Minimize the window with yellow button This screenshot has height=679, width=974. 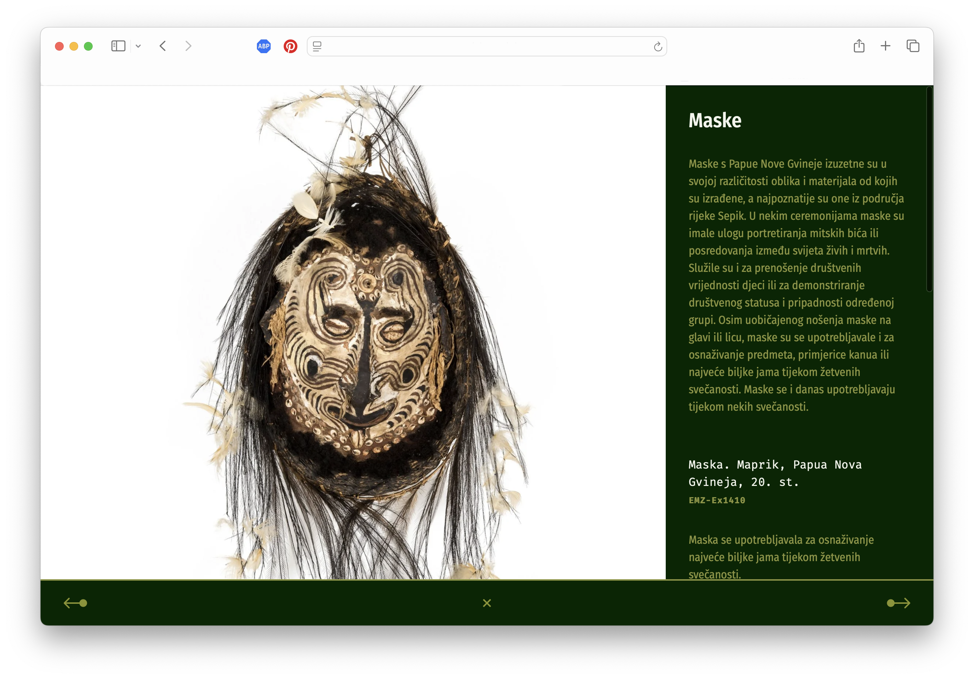tap(74, 46)
